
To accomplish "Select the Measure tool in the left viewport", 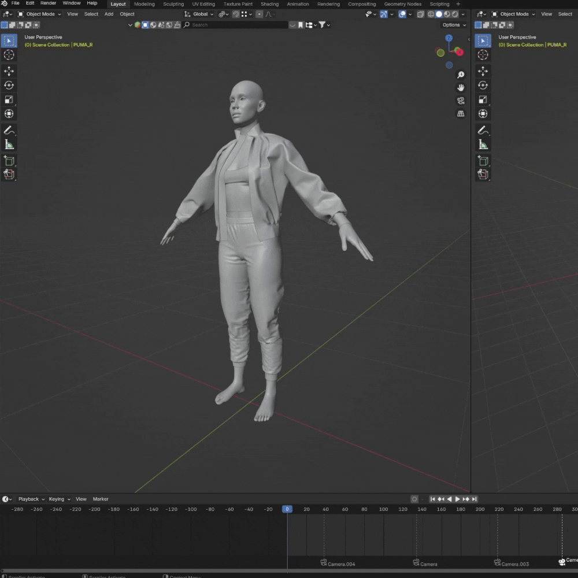I will coord(9,144).
